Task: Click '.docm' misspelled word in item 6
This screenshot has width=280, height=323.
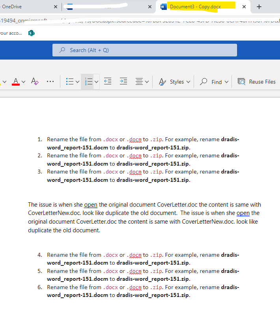Action: [134, 288]
